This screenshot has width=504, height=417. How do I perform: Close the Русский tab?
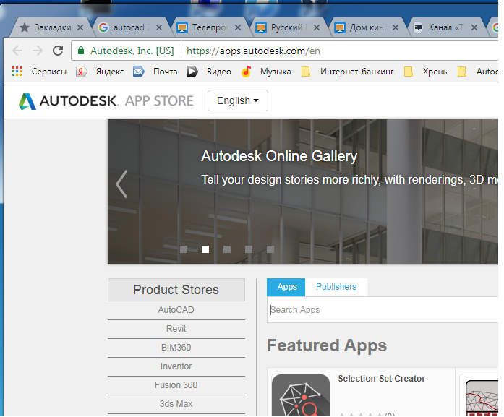[x=317, y=27]
